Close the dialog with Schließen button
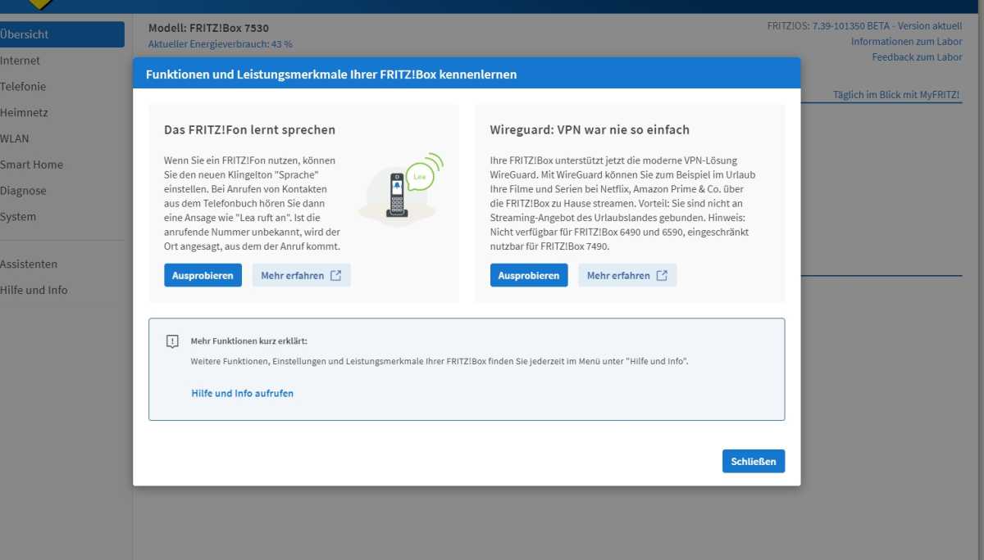 (754, 461)
